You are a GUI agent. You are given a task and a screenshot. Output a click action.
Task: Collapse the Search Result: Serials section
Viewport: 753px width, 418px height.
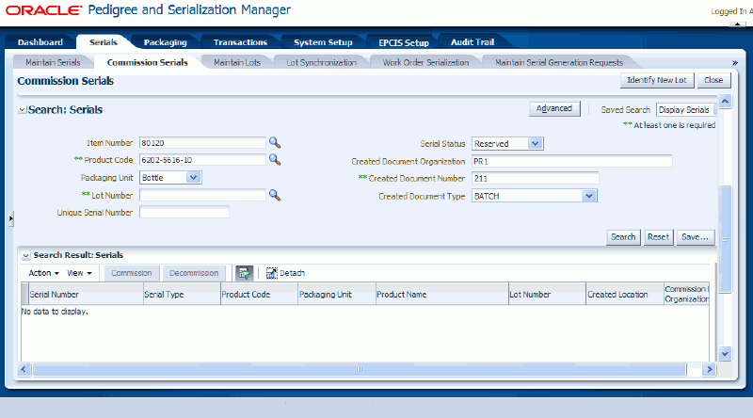(26, 256)
